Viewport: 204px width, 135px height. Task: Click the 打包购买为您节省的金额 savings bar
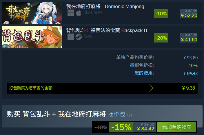[102, 88]
